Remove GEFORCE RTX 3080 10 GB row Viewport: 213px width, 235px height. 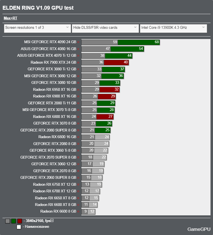(x=78, y=83)
